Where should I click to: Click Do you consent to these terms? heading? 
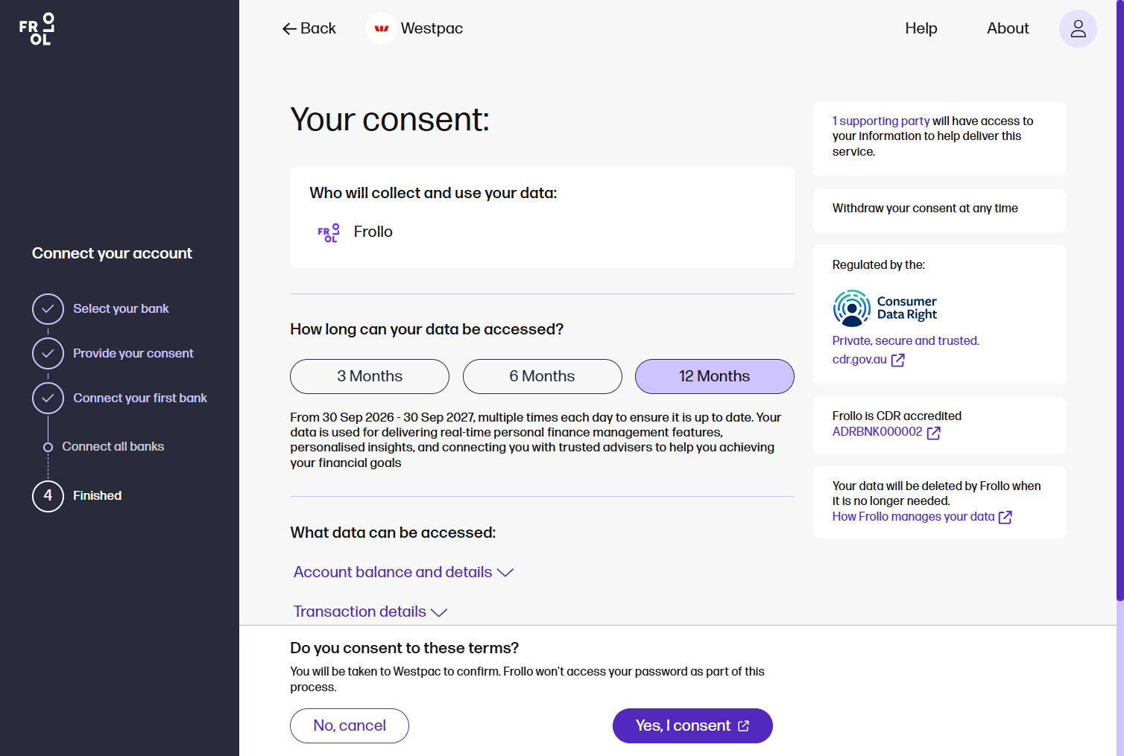tap(404, 648)
